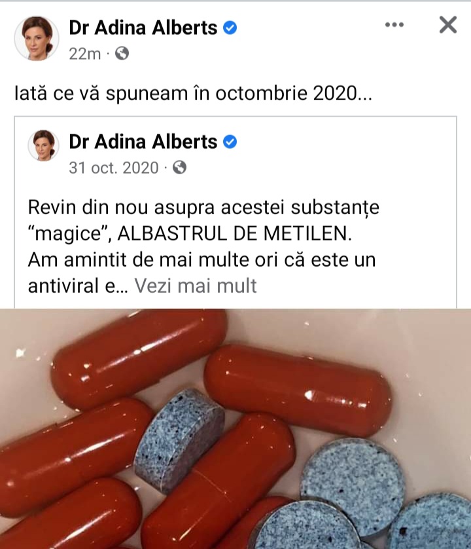
Task: Open the shared post's profile picture
Action: 43,145
